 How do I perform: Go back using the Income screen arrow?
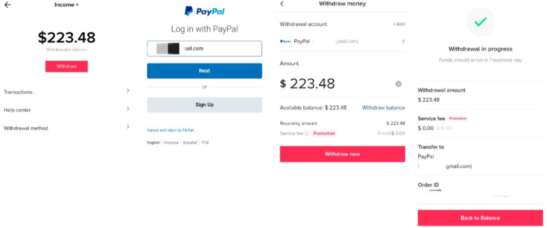[7, 5]
